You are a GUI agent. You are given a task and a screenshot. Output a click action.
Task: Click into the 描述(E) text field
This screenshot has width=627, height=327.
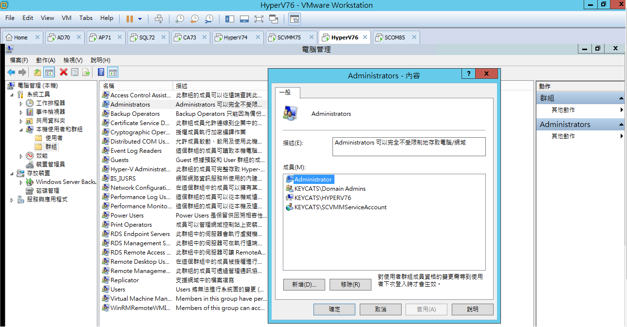click(x=409, y=146)
